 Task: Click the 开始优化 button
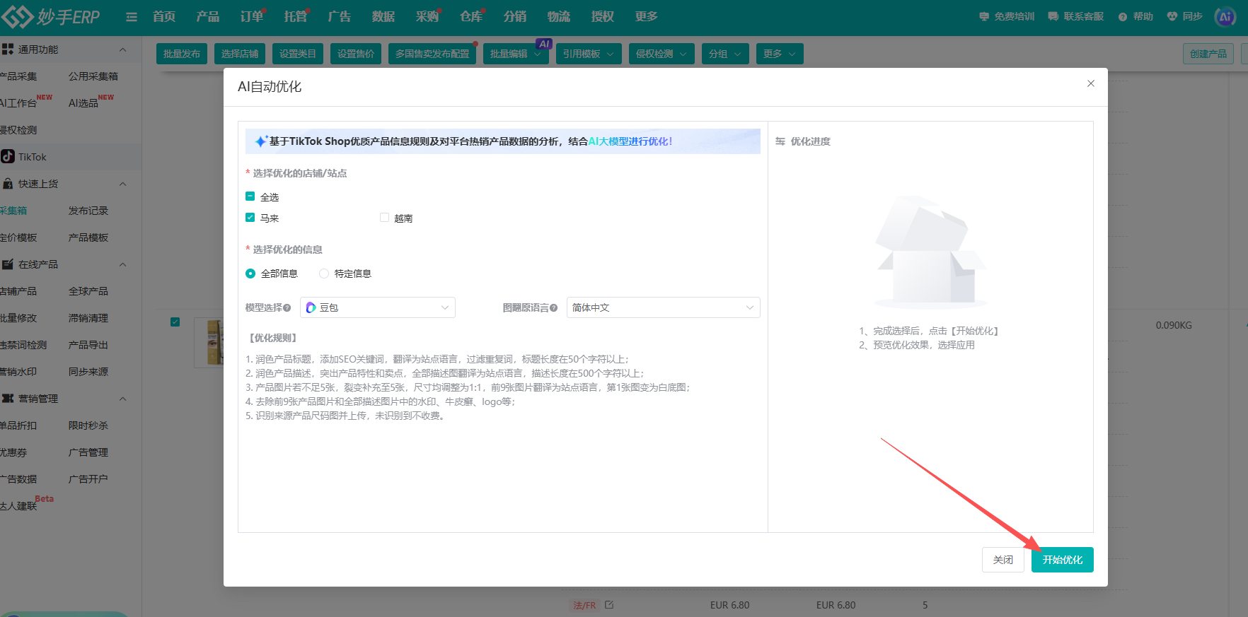coord(1062,560)
